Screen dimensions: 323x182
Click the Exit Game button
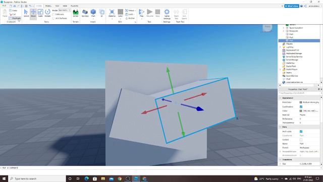pos(184,14)
